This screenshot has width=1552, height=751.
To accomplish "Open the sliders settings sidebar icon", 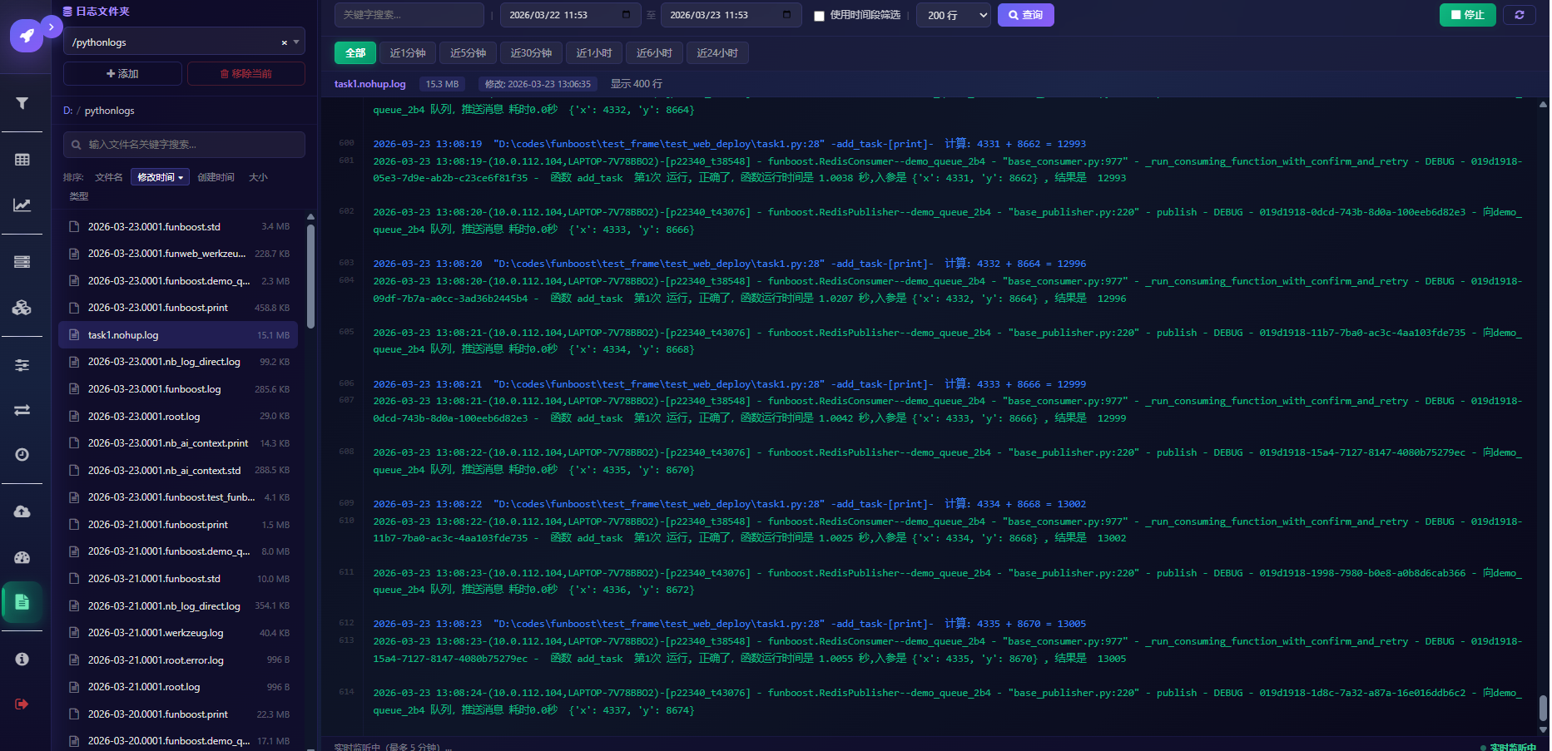I will pos(22,365).
